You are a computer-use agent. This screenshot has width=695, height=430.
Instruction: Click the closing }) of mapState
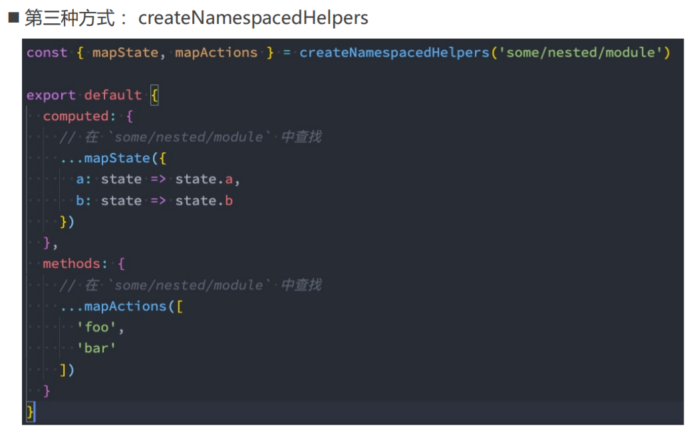[x=67, y=221]
